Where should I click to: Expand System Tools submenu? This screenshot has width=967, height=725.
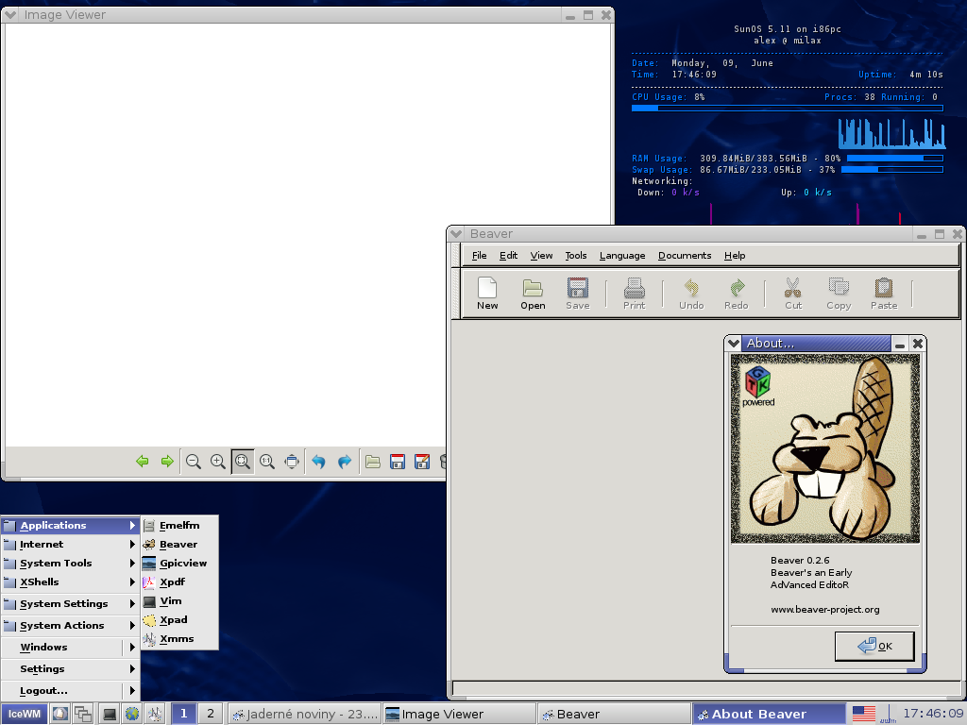[70, 563]
